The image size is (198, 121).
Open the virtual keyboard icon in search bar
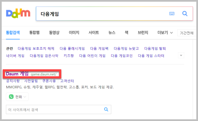(x=172, y=13)
